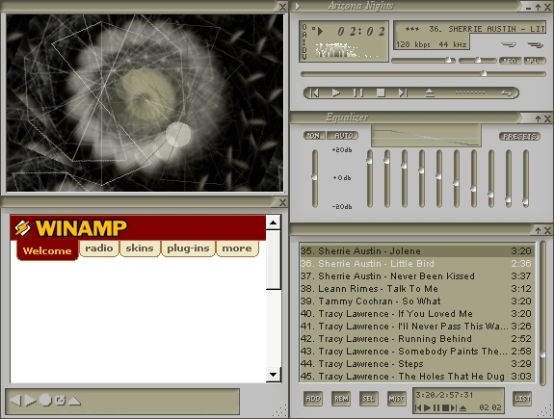Click the I file info letter in clutterbar
Image resolution: width=554 pixels, height=419 pixels.
coord(304,42)
